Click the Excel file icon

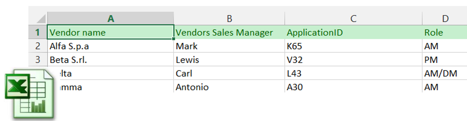pyautogui.click(x=30, y=94)
